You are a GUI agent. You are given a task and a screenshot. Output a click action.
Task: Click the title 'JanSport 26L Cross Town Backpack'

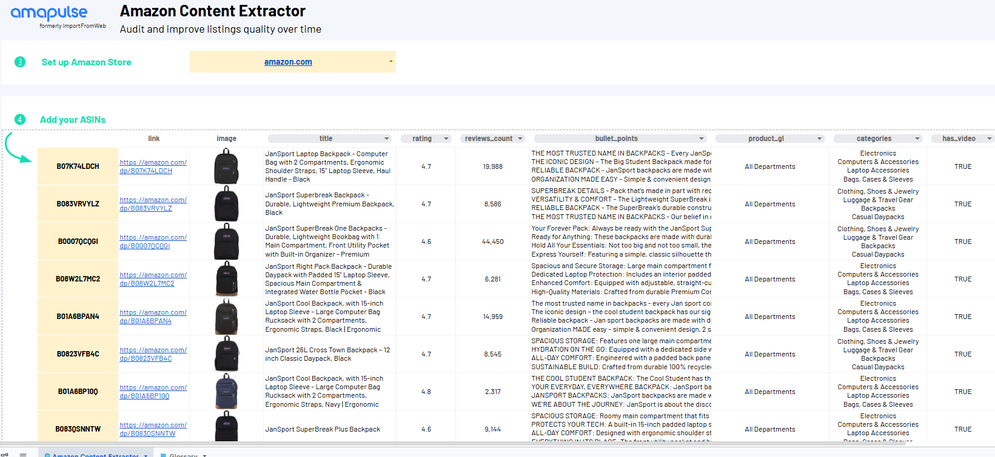point(327,354)
